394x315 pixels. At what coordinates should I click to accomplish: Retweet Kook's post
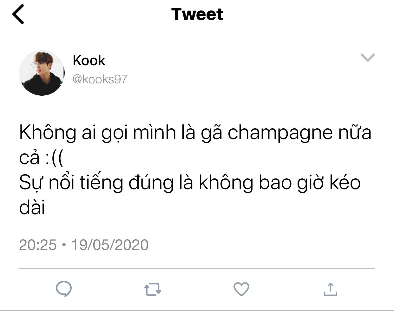click(x=153, y=289)
